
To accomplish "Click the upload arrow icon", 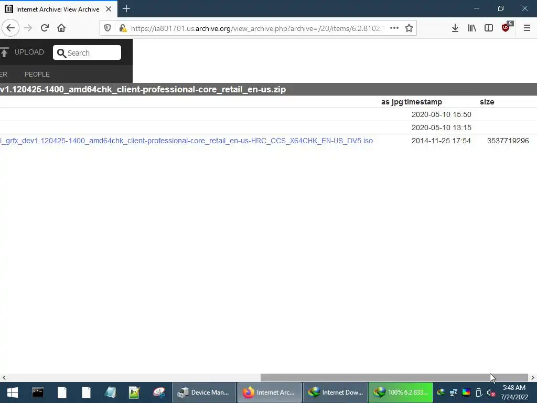I will (x=4, y=52).
